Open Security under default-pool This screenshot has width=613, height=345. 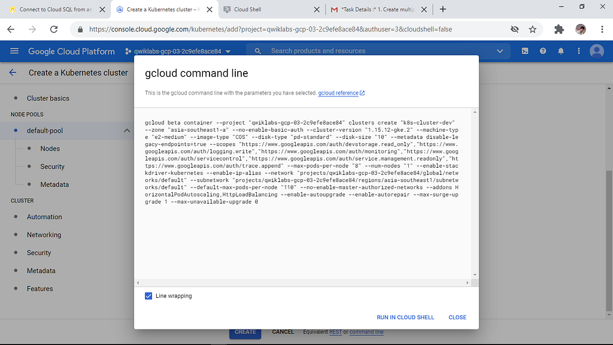53,167
